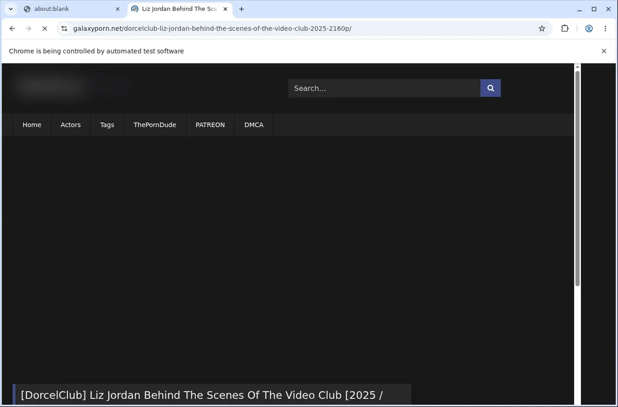Screen dimensions: 618x407
Task: Close the Liz Jordan tab
Action: [x=225, y=9]
